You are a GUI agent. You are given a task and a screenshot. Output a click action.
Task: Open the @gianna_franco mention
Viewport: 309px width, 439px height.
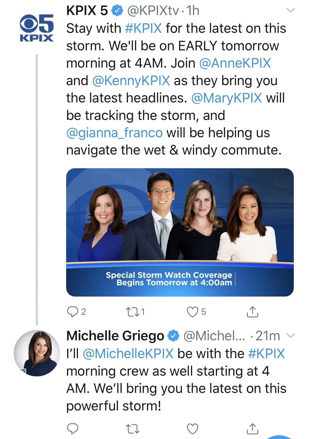click(114, 132)
